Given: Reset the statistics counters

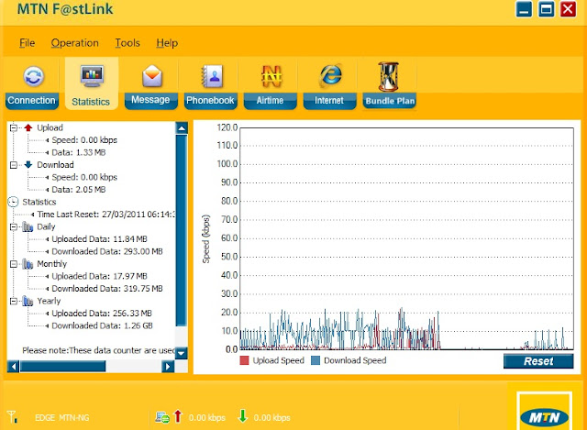Looking at the screenshot, I should coord(538,361).
